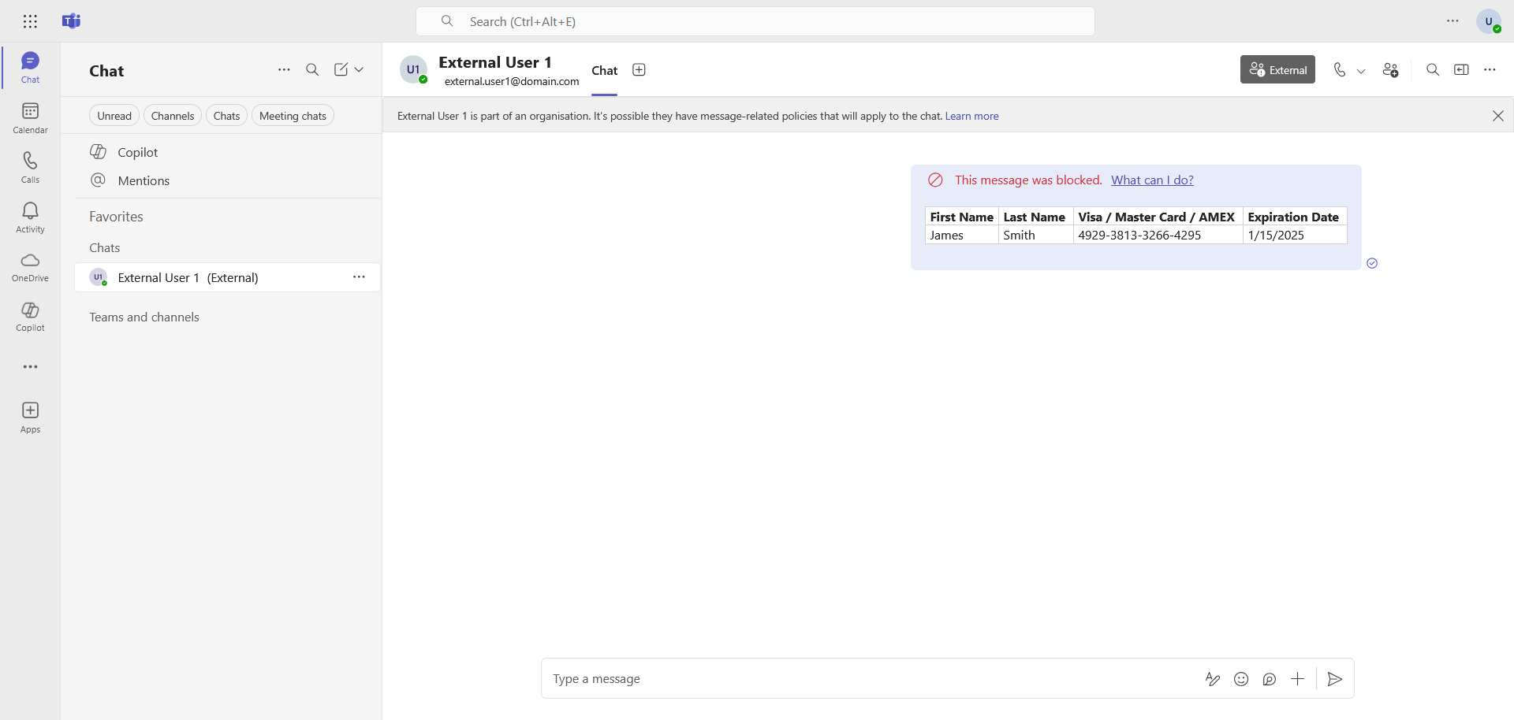This screenshot has height=720, width=1514.
Task: Click the emoji picker icon
Action: pos(1241,679)
